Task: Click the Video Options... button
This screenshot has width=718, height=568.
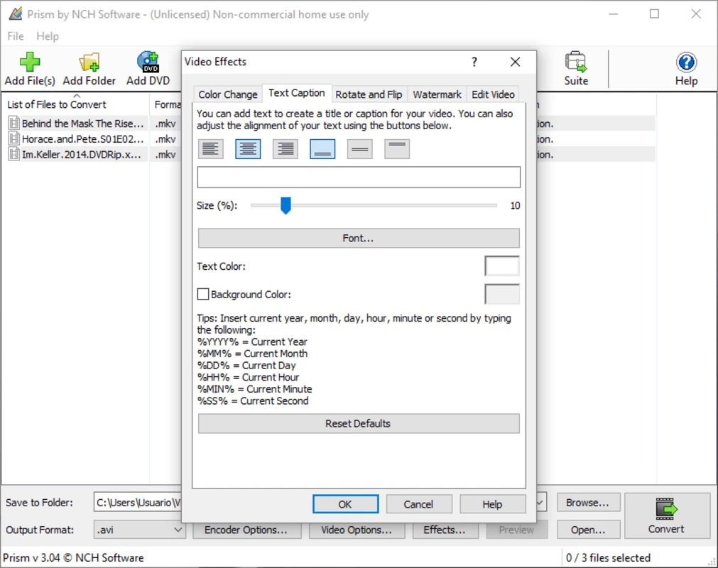Action: click(357, 530)
